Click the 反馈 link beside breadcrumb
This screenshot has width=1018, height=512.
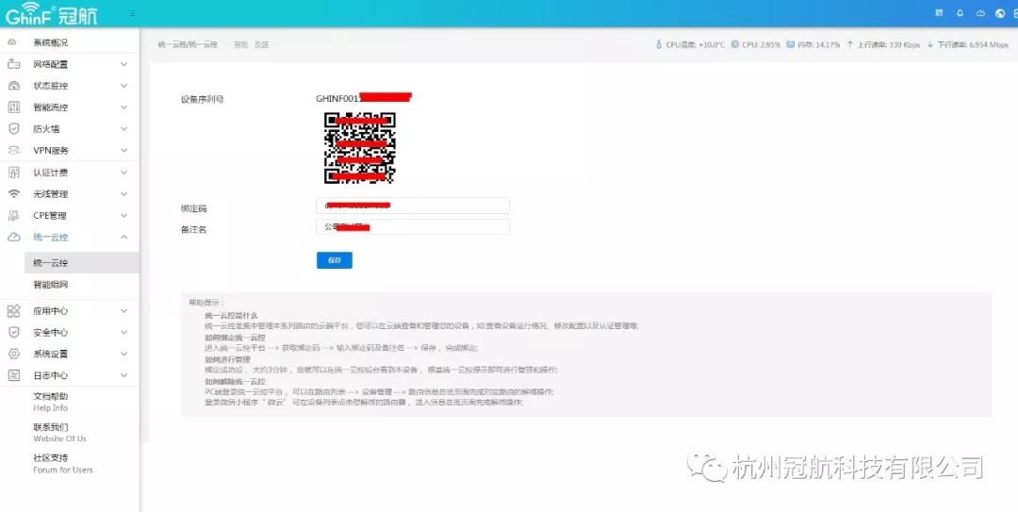(x=261, y=45)
